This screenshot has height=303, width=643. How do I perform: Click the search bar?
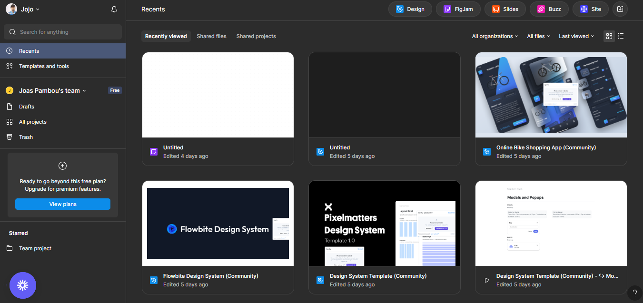click(62, 32)
